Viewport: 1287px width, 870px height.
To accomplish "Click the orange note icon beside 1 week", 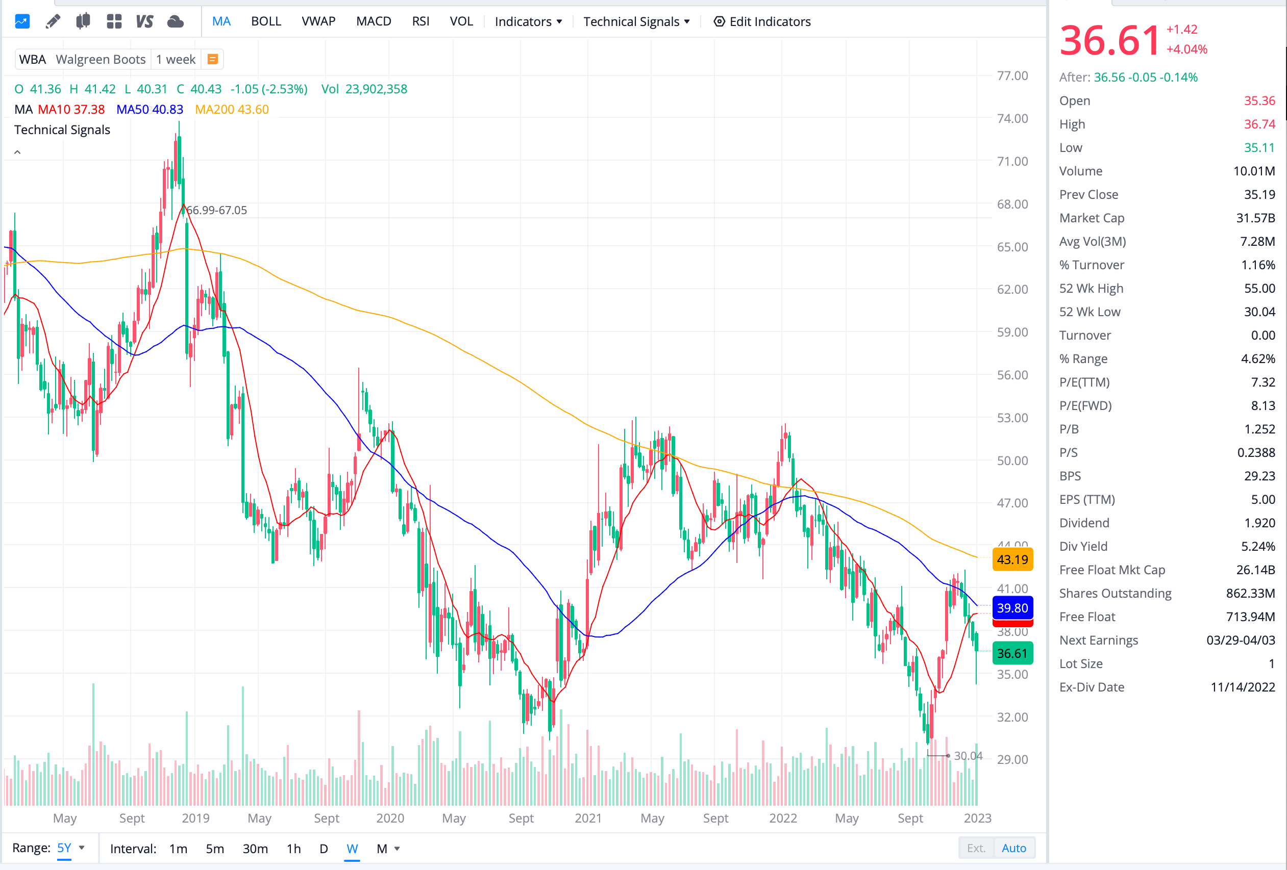I will [212, 59].
